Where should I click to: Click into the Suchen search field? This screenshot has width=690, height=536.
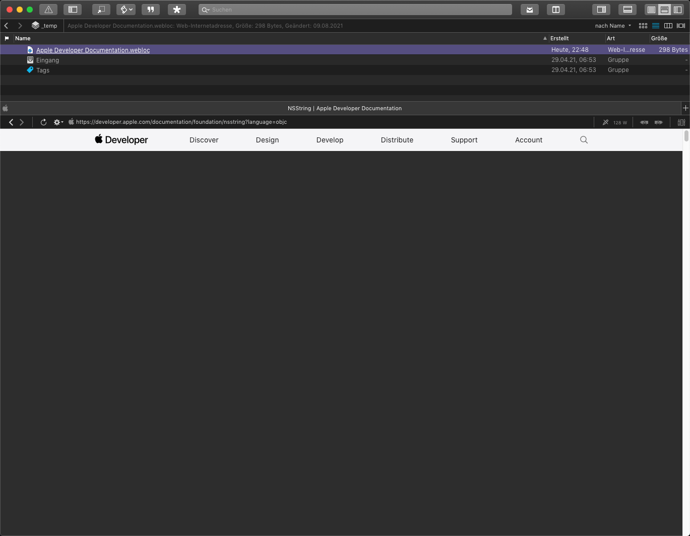click(355, 10)
